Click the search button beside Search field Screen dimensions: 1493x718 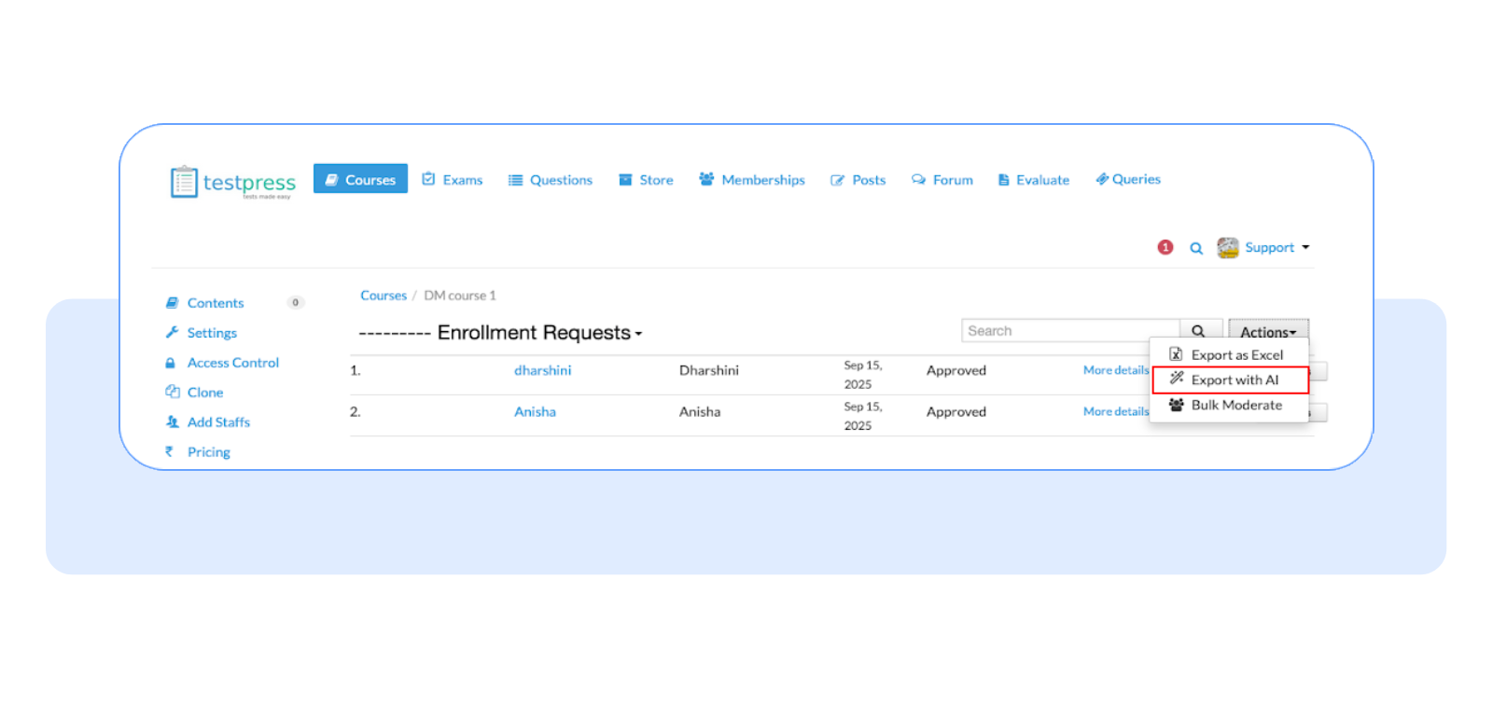(x=1198, y=331)
